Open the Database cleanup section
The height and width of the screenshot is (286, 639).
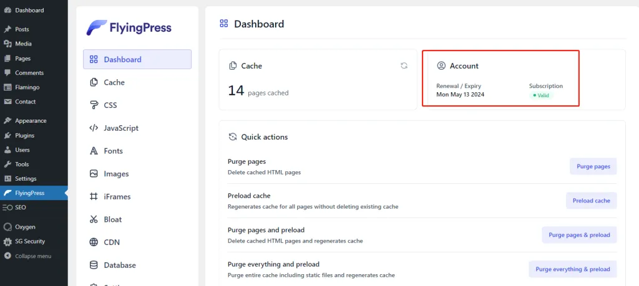coord(119,265)
